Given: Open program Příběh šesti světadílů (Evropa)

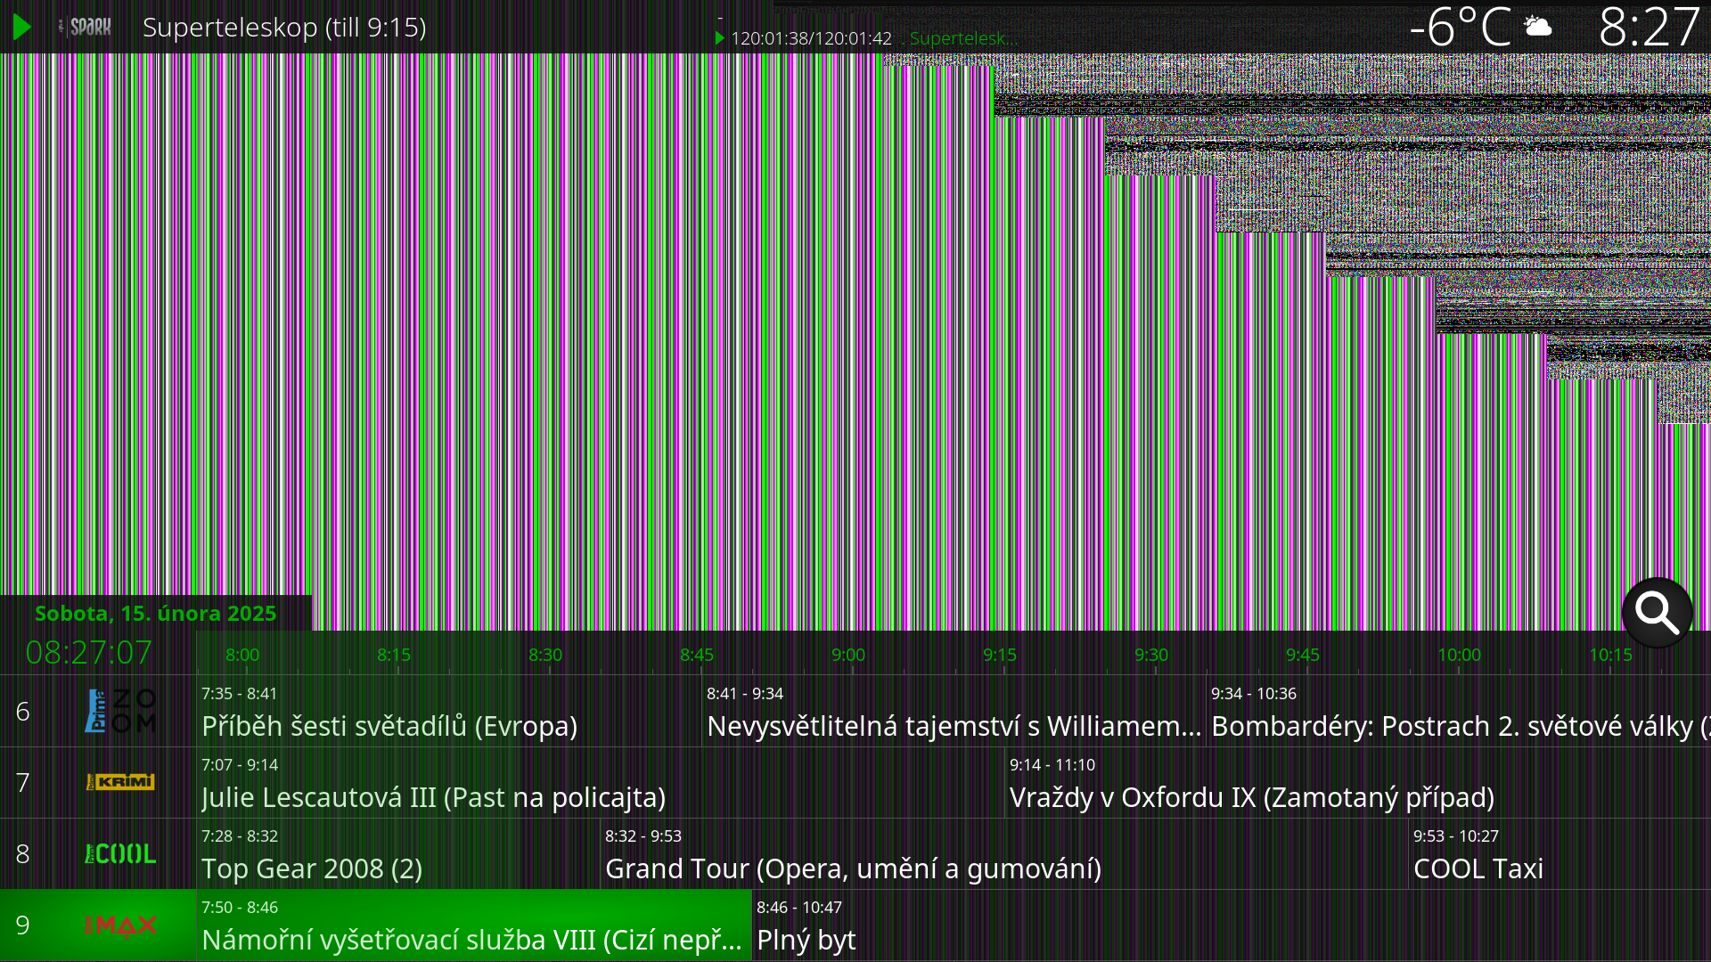Looking at the screenshot, I should click(x=389, y=725).
